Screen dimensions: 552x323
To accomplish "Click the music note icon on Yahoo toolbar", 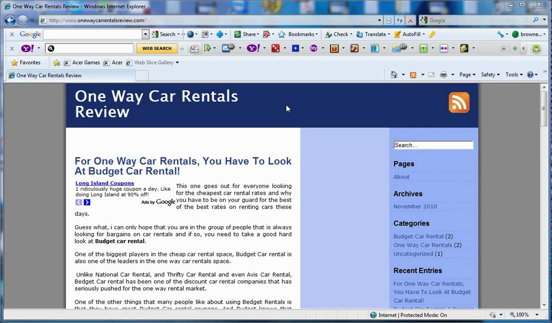I will click(x=355, y=48).
